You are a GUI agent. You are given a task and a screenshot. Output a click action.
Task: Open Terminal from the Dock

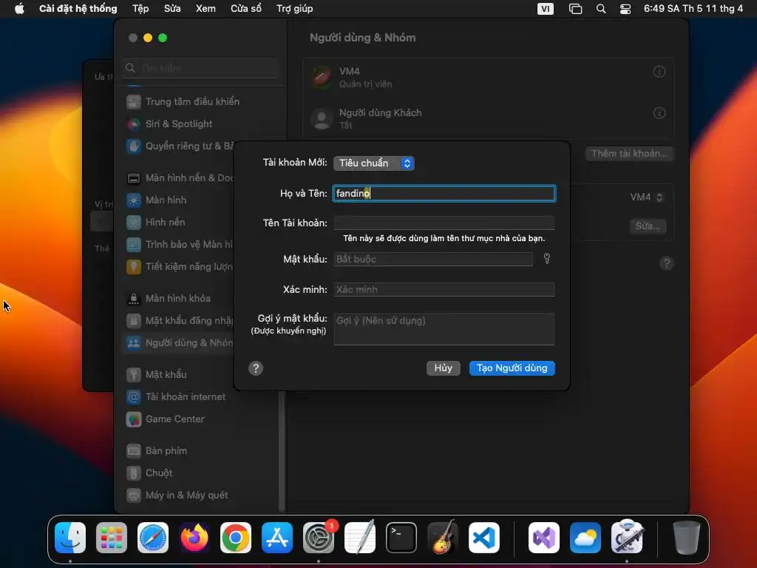pyautogui.click(x=401, y=538)
